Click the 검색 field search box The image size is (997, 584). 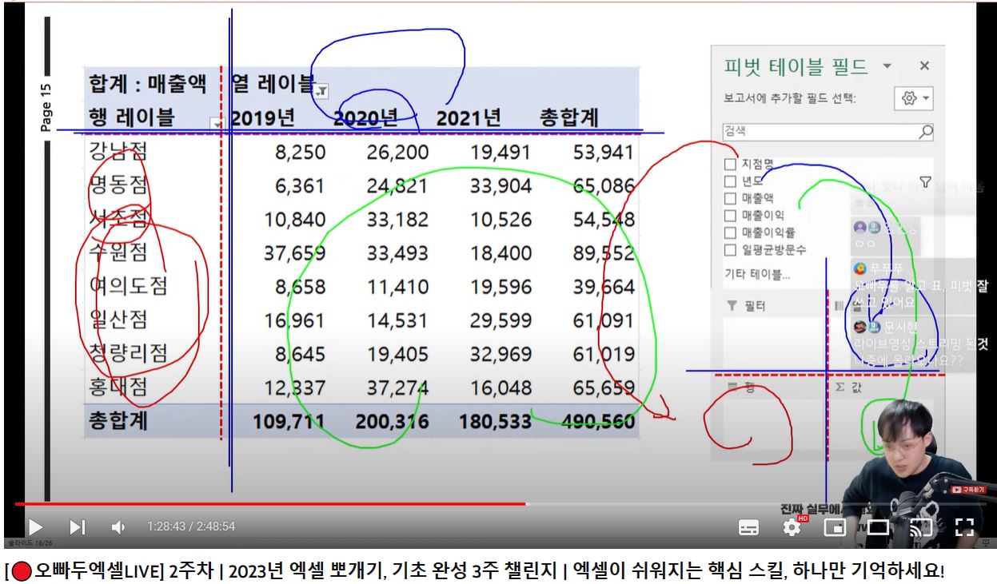click(828, 132)
